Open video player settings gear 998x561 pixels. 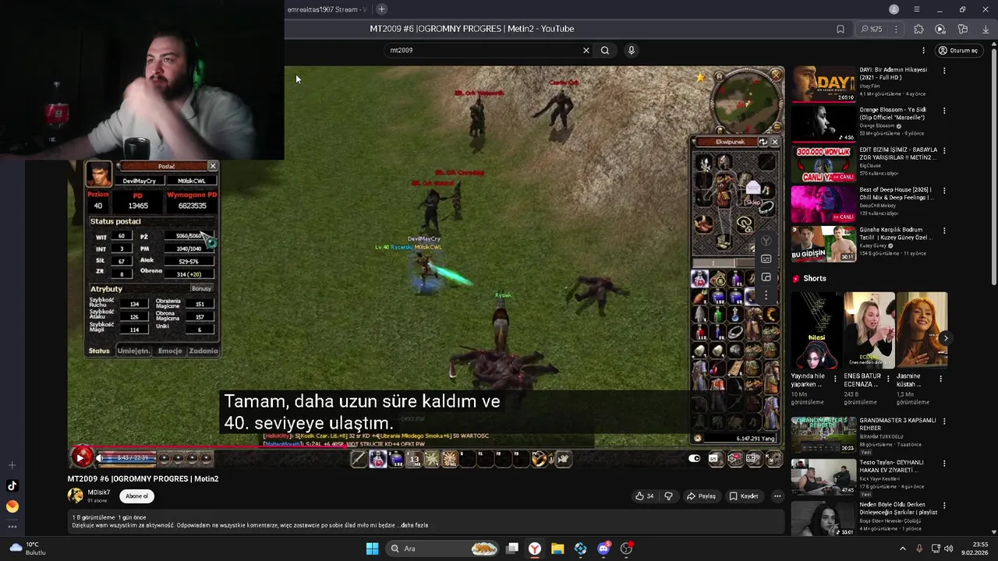coord(734,458)
